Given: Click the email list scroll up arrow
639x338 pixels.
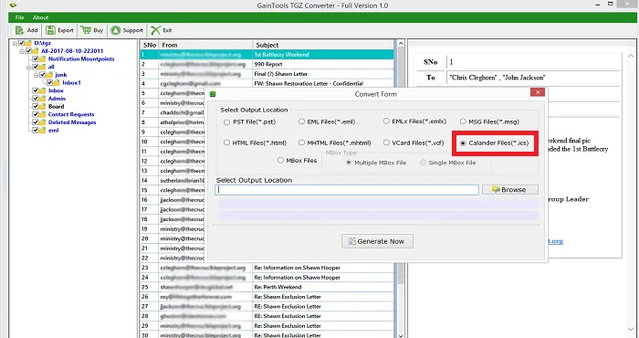Looking at the screenshot, I should [401, 43].
